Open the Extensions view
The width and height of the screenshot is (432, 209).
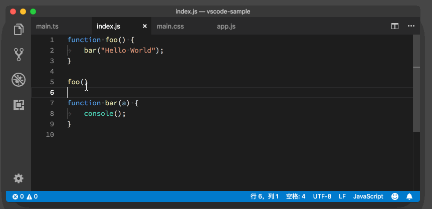point(19,105)
